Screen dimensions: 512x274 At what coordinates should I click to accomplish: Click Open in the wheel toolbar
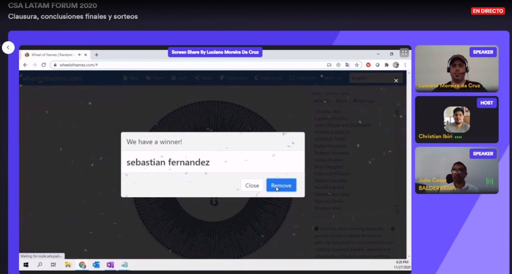pyautogui.click(x=155, y=78)
